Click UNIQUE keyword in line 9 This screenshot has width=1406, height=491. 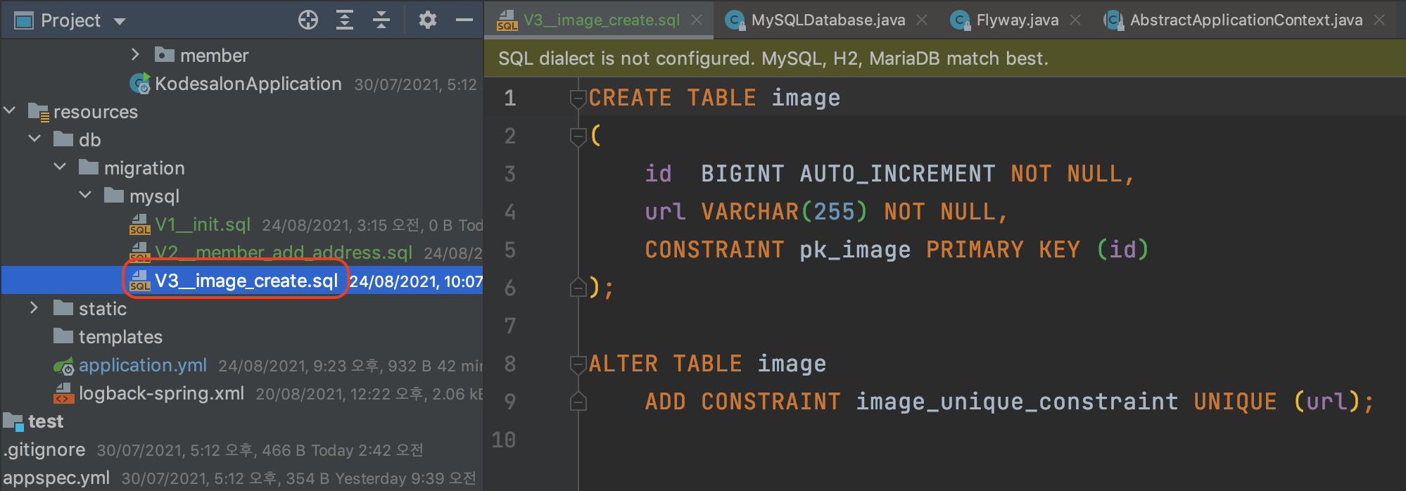coord(1235,402)
